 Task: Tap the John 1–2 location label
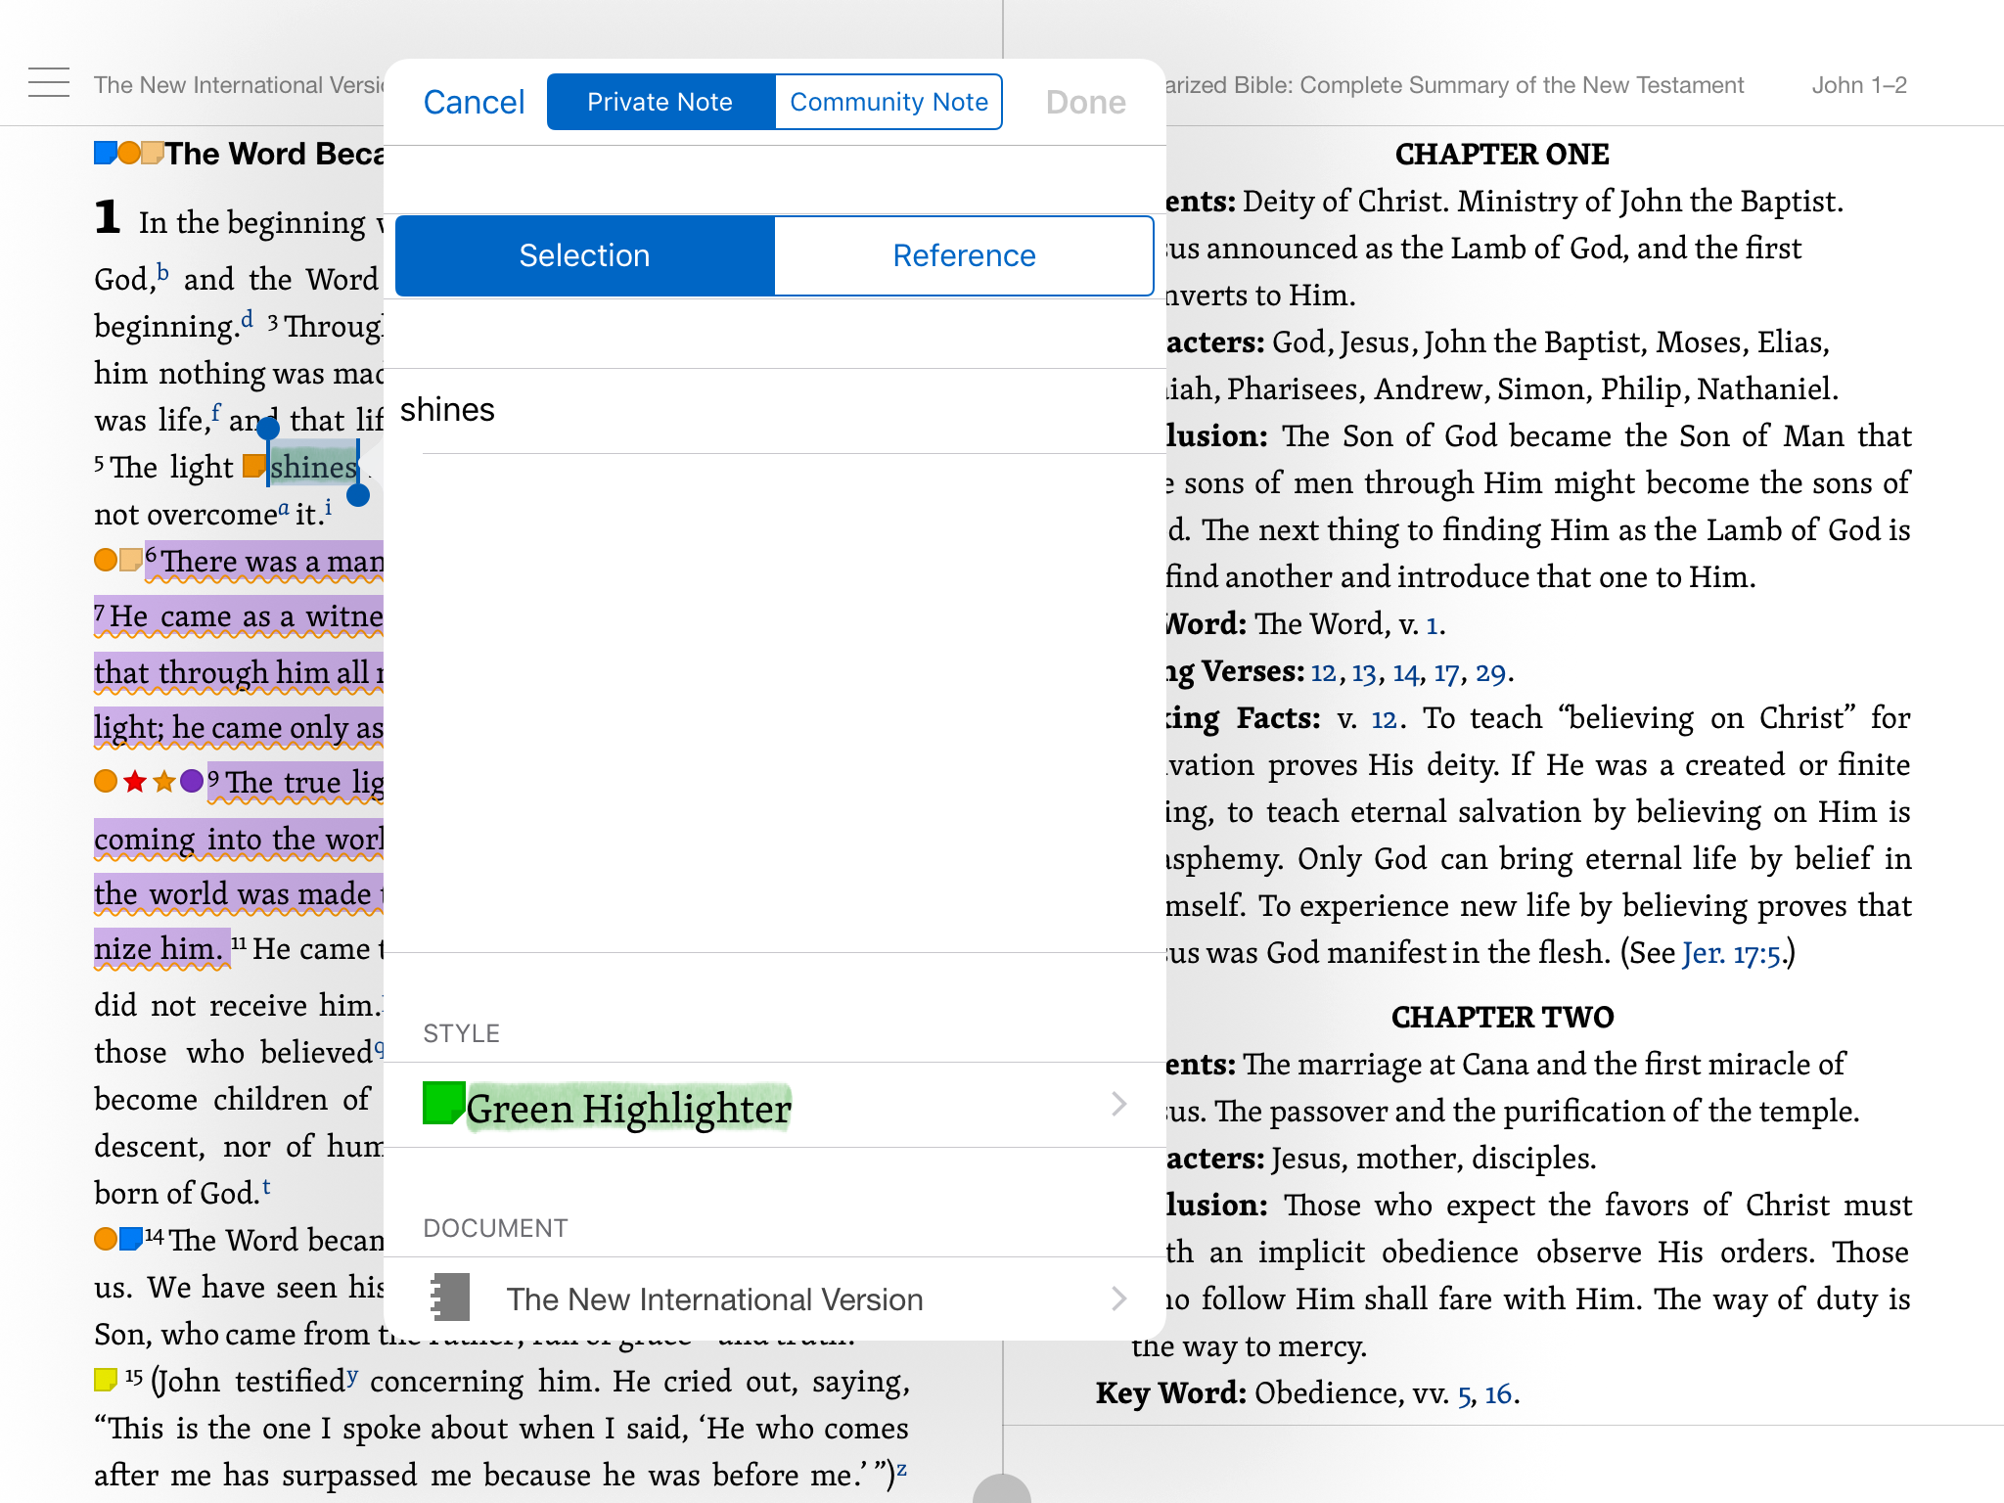[x=1858, y=85]
